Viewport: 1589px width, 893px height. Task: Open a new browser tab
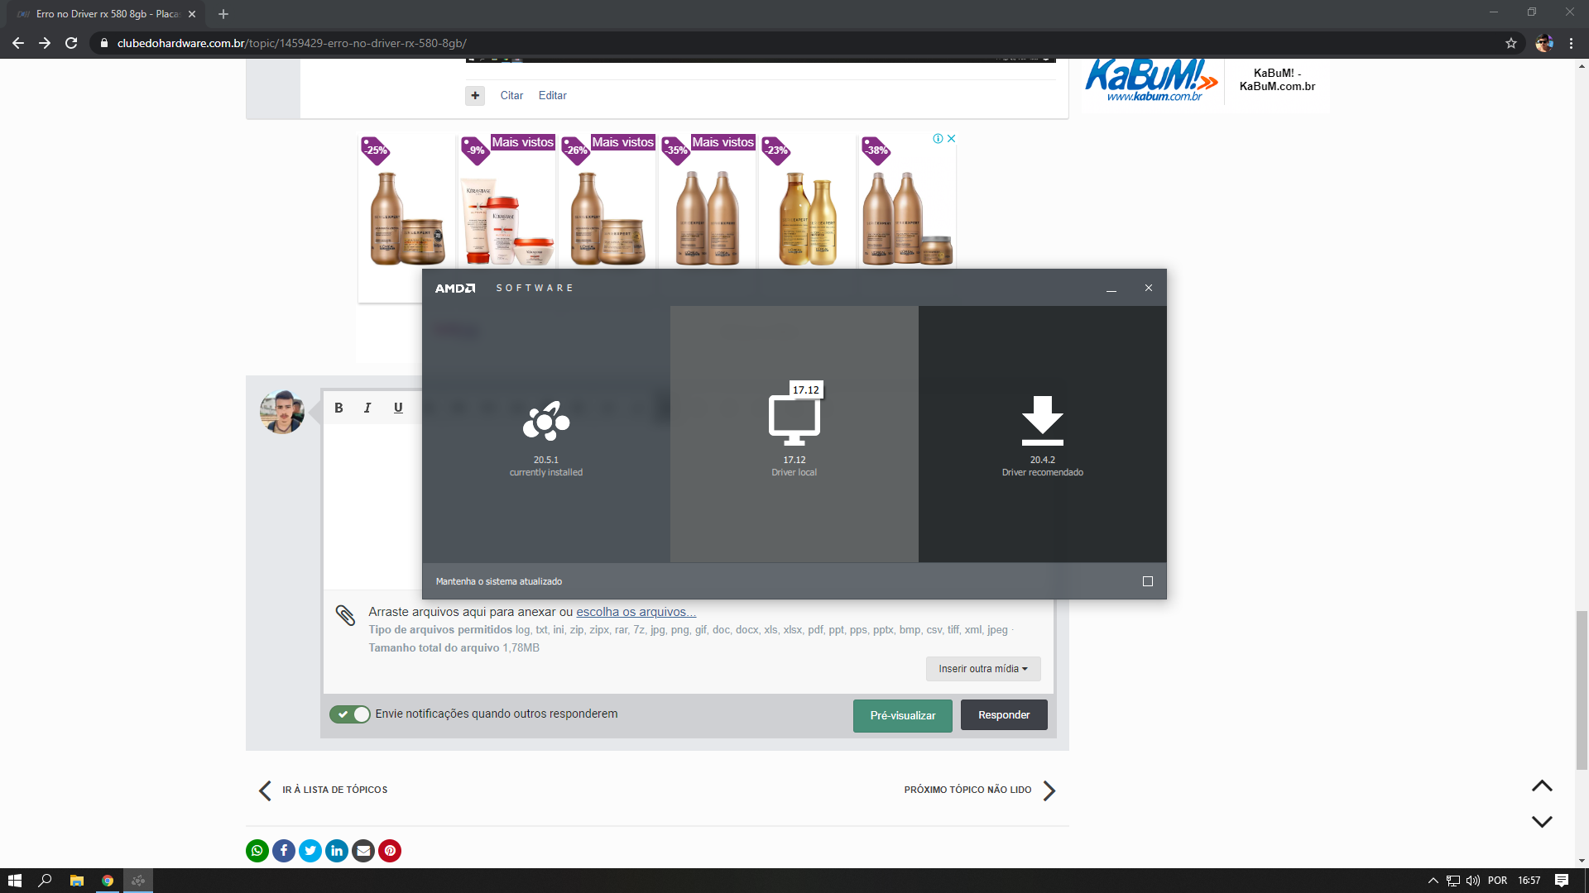[x=223, y=14]
